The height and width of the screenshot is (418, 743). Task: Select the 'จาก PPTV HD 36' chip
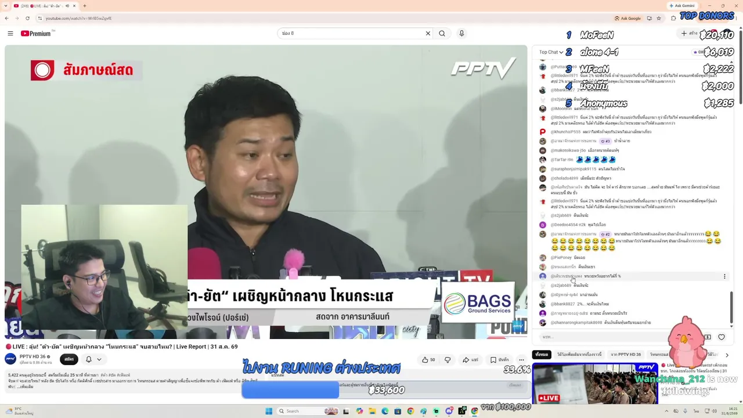626,354
